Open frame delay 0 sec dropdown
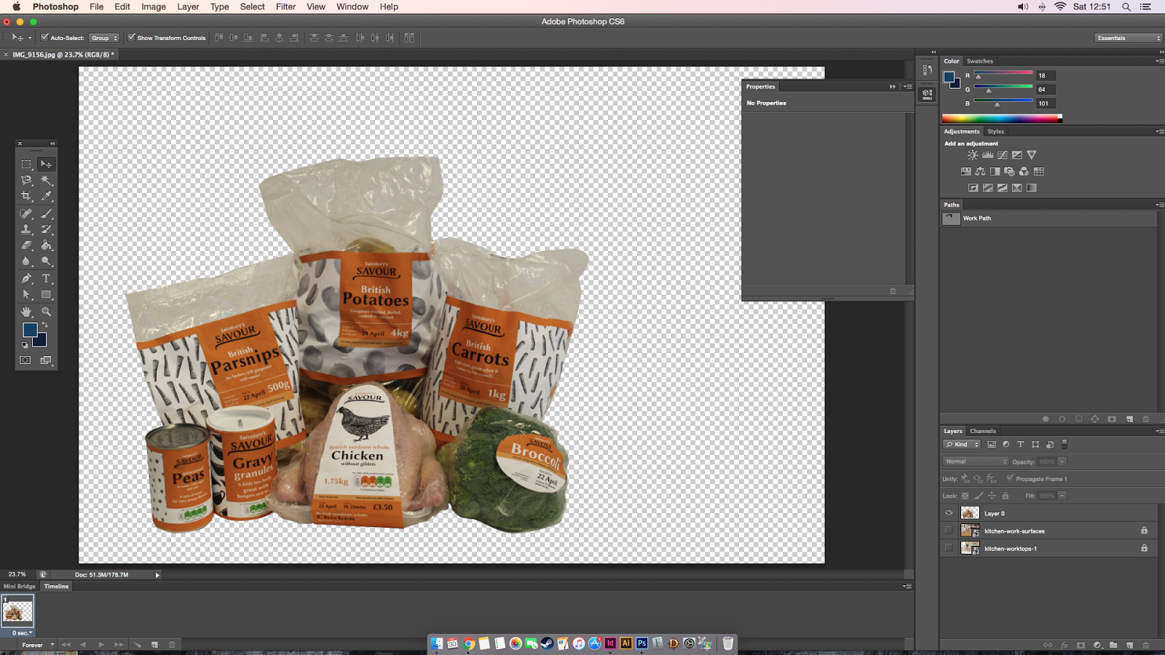The image size is (1165, 655). (22, 632)
